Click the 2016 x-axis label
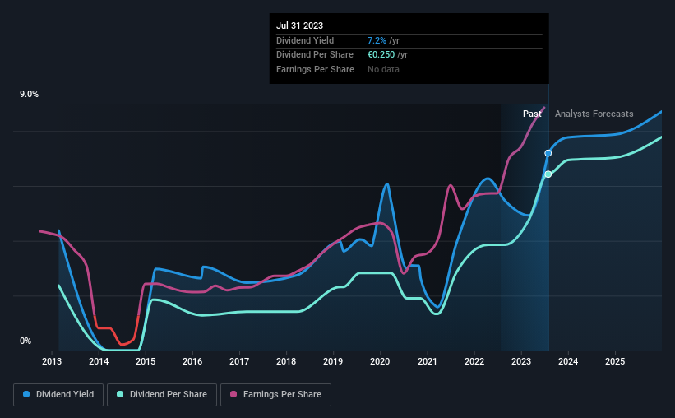 pyautogui.click(x=192, y=361)
